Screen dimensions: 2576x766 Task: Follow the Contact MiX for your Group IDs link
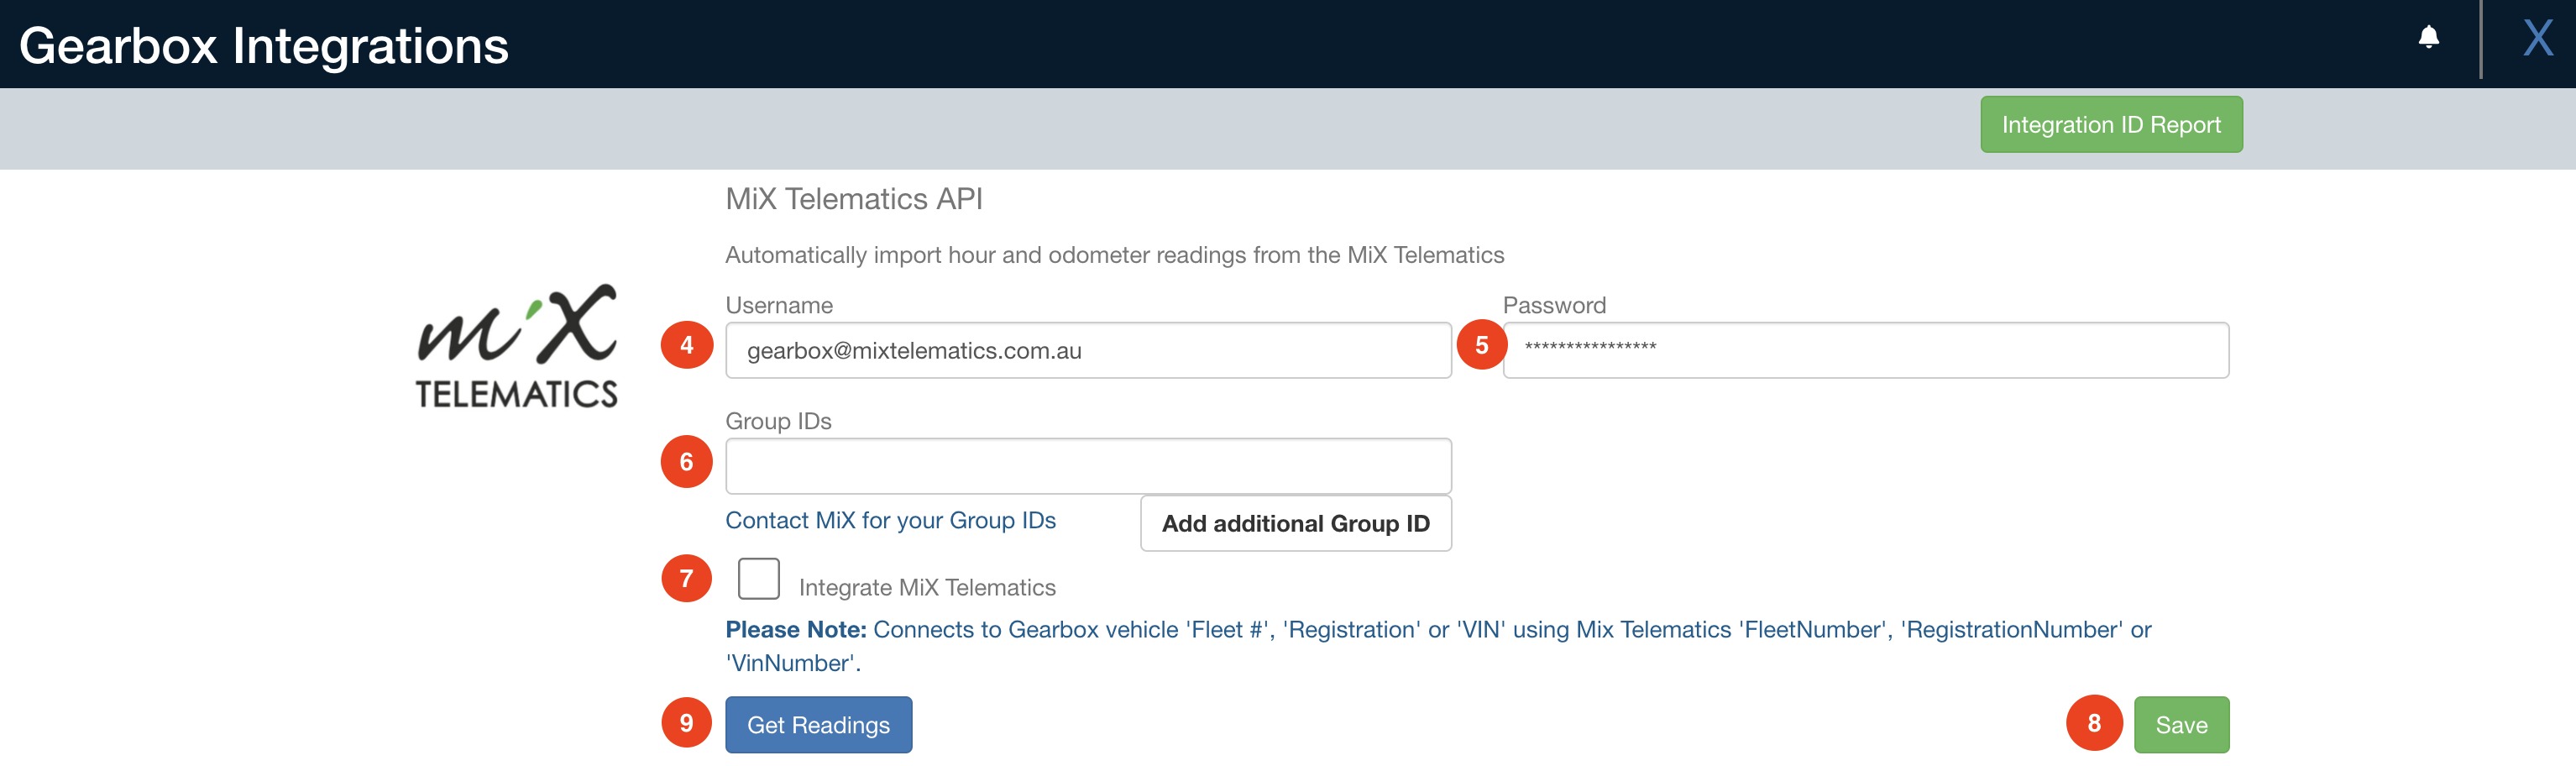890,520
